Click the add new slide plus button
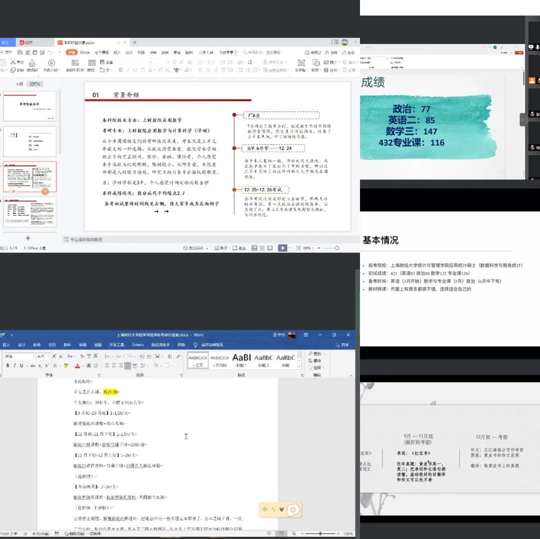Viewport: 540px width, 539px height. point(28,238)
